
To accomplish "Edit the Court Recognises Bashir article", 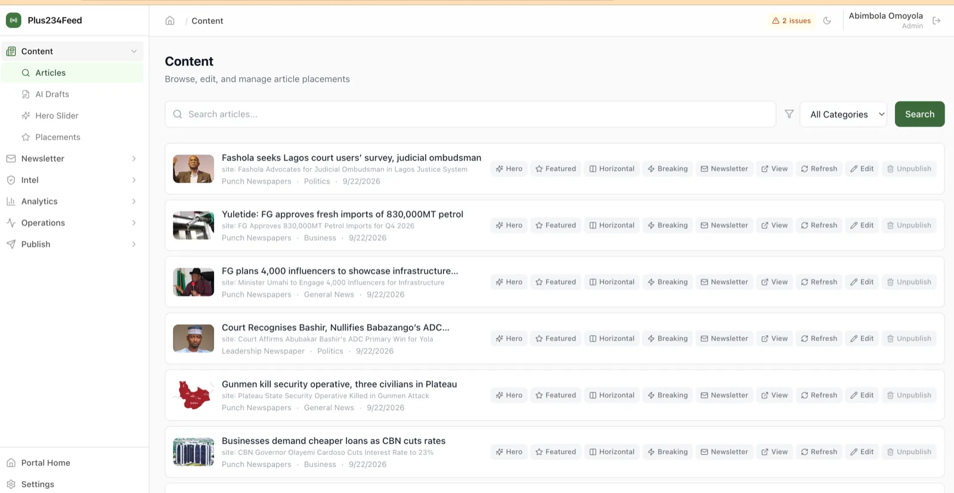I will click(862, 339).
